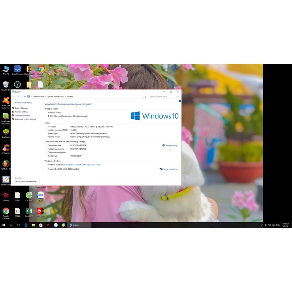
Task: Click the taskbar search magnifier
Action: point(11,225)
